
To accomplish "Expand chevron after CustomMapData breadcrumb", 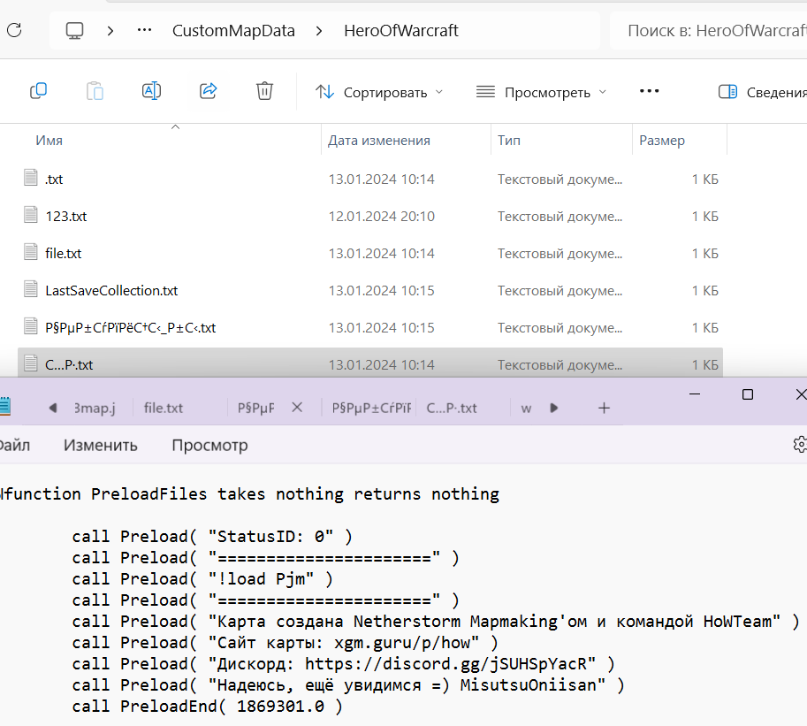I will coord(316,31).
